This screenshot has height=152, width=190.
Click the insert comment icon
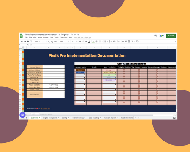126,41
